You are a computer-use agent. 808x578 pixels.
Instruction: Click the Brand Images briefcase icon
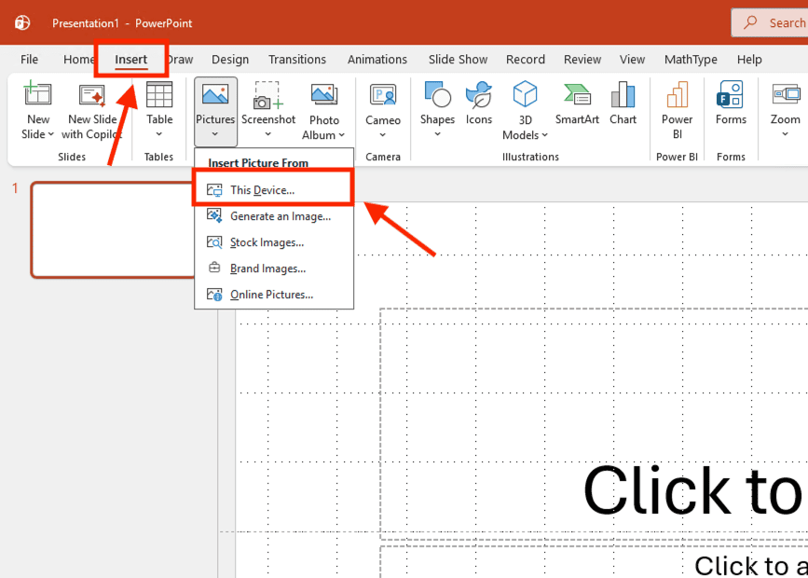point(214,268)
